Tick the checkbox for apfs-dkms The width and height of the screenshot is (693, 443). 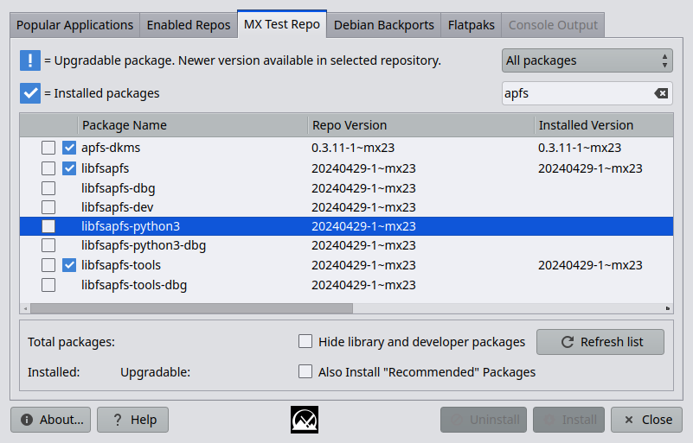48,148
